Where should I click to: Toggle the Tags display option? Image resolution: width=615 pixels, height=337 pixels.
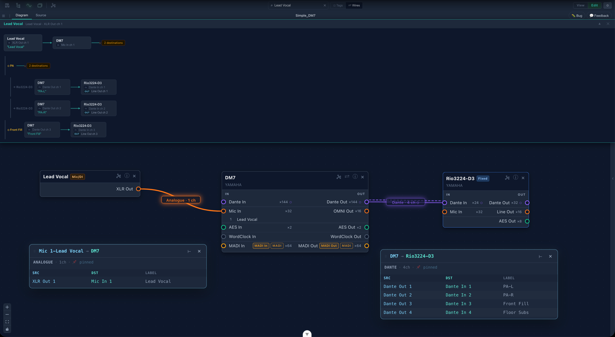click(338, 5)
